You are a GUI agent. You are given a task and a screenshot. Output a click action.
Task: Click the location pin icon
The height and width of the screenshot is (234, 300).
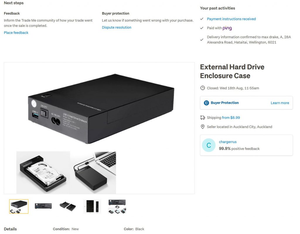pyautogui.click(x=202, y=127)
